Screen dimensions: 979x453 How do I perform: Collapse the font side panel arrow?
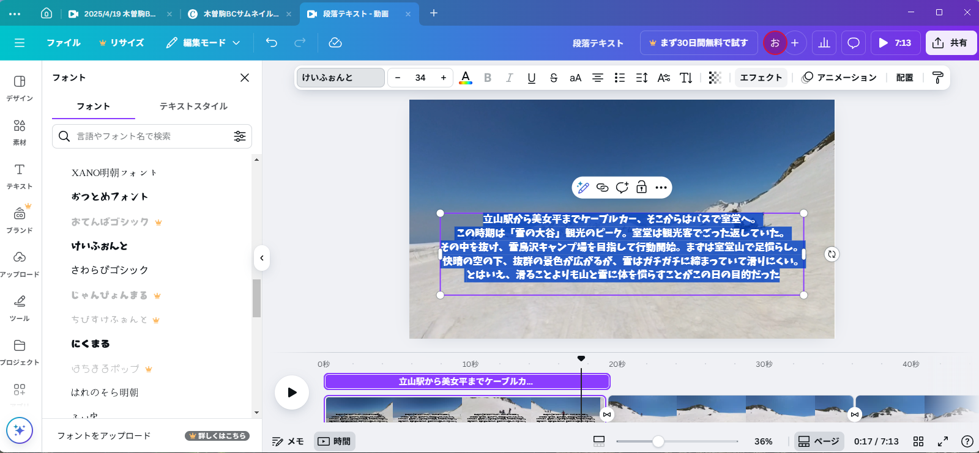coord(262,258)
